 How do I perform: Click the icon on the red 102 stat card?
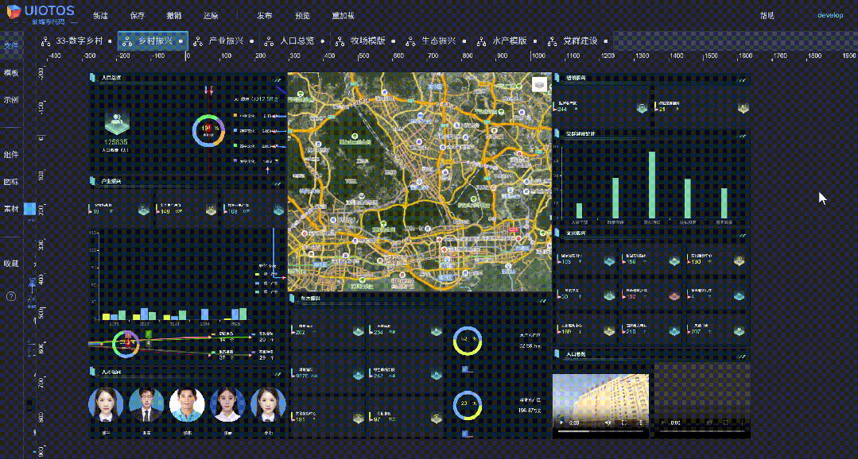pyautogui.click(x=674, y=295)
